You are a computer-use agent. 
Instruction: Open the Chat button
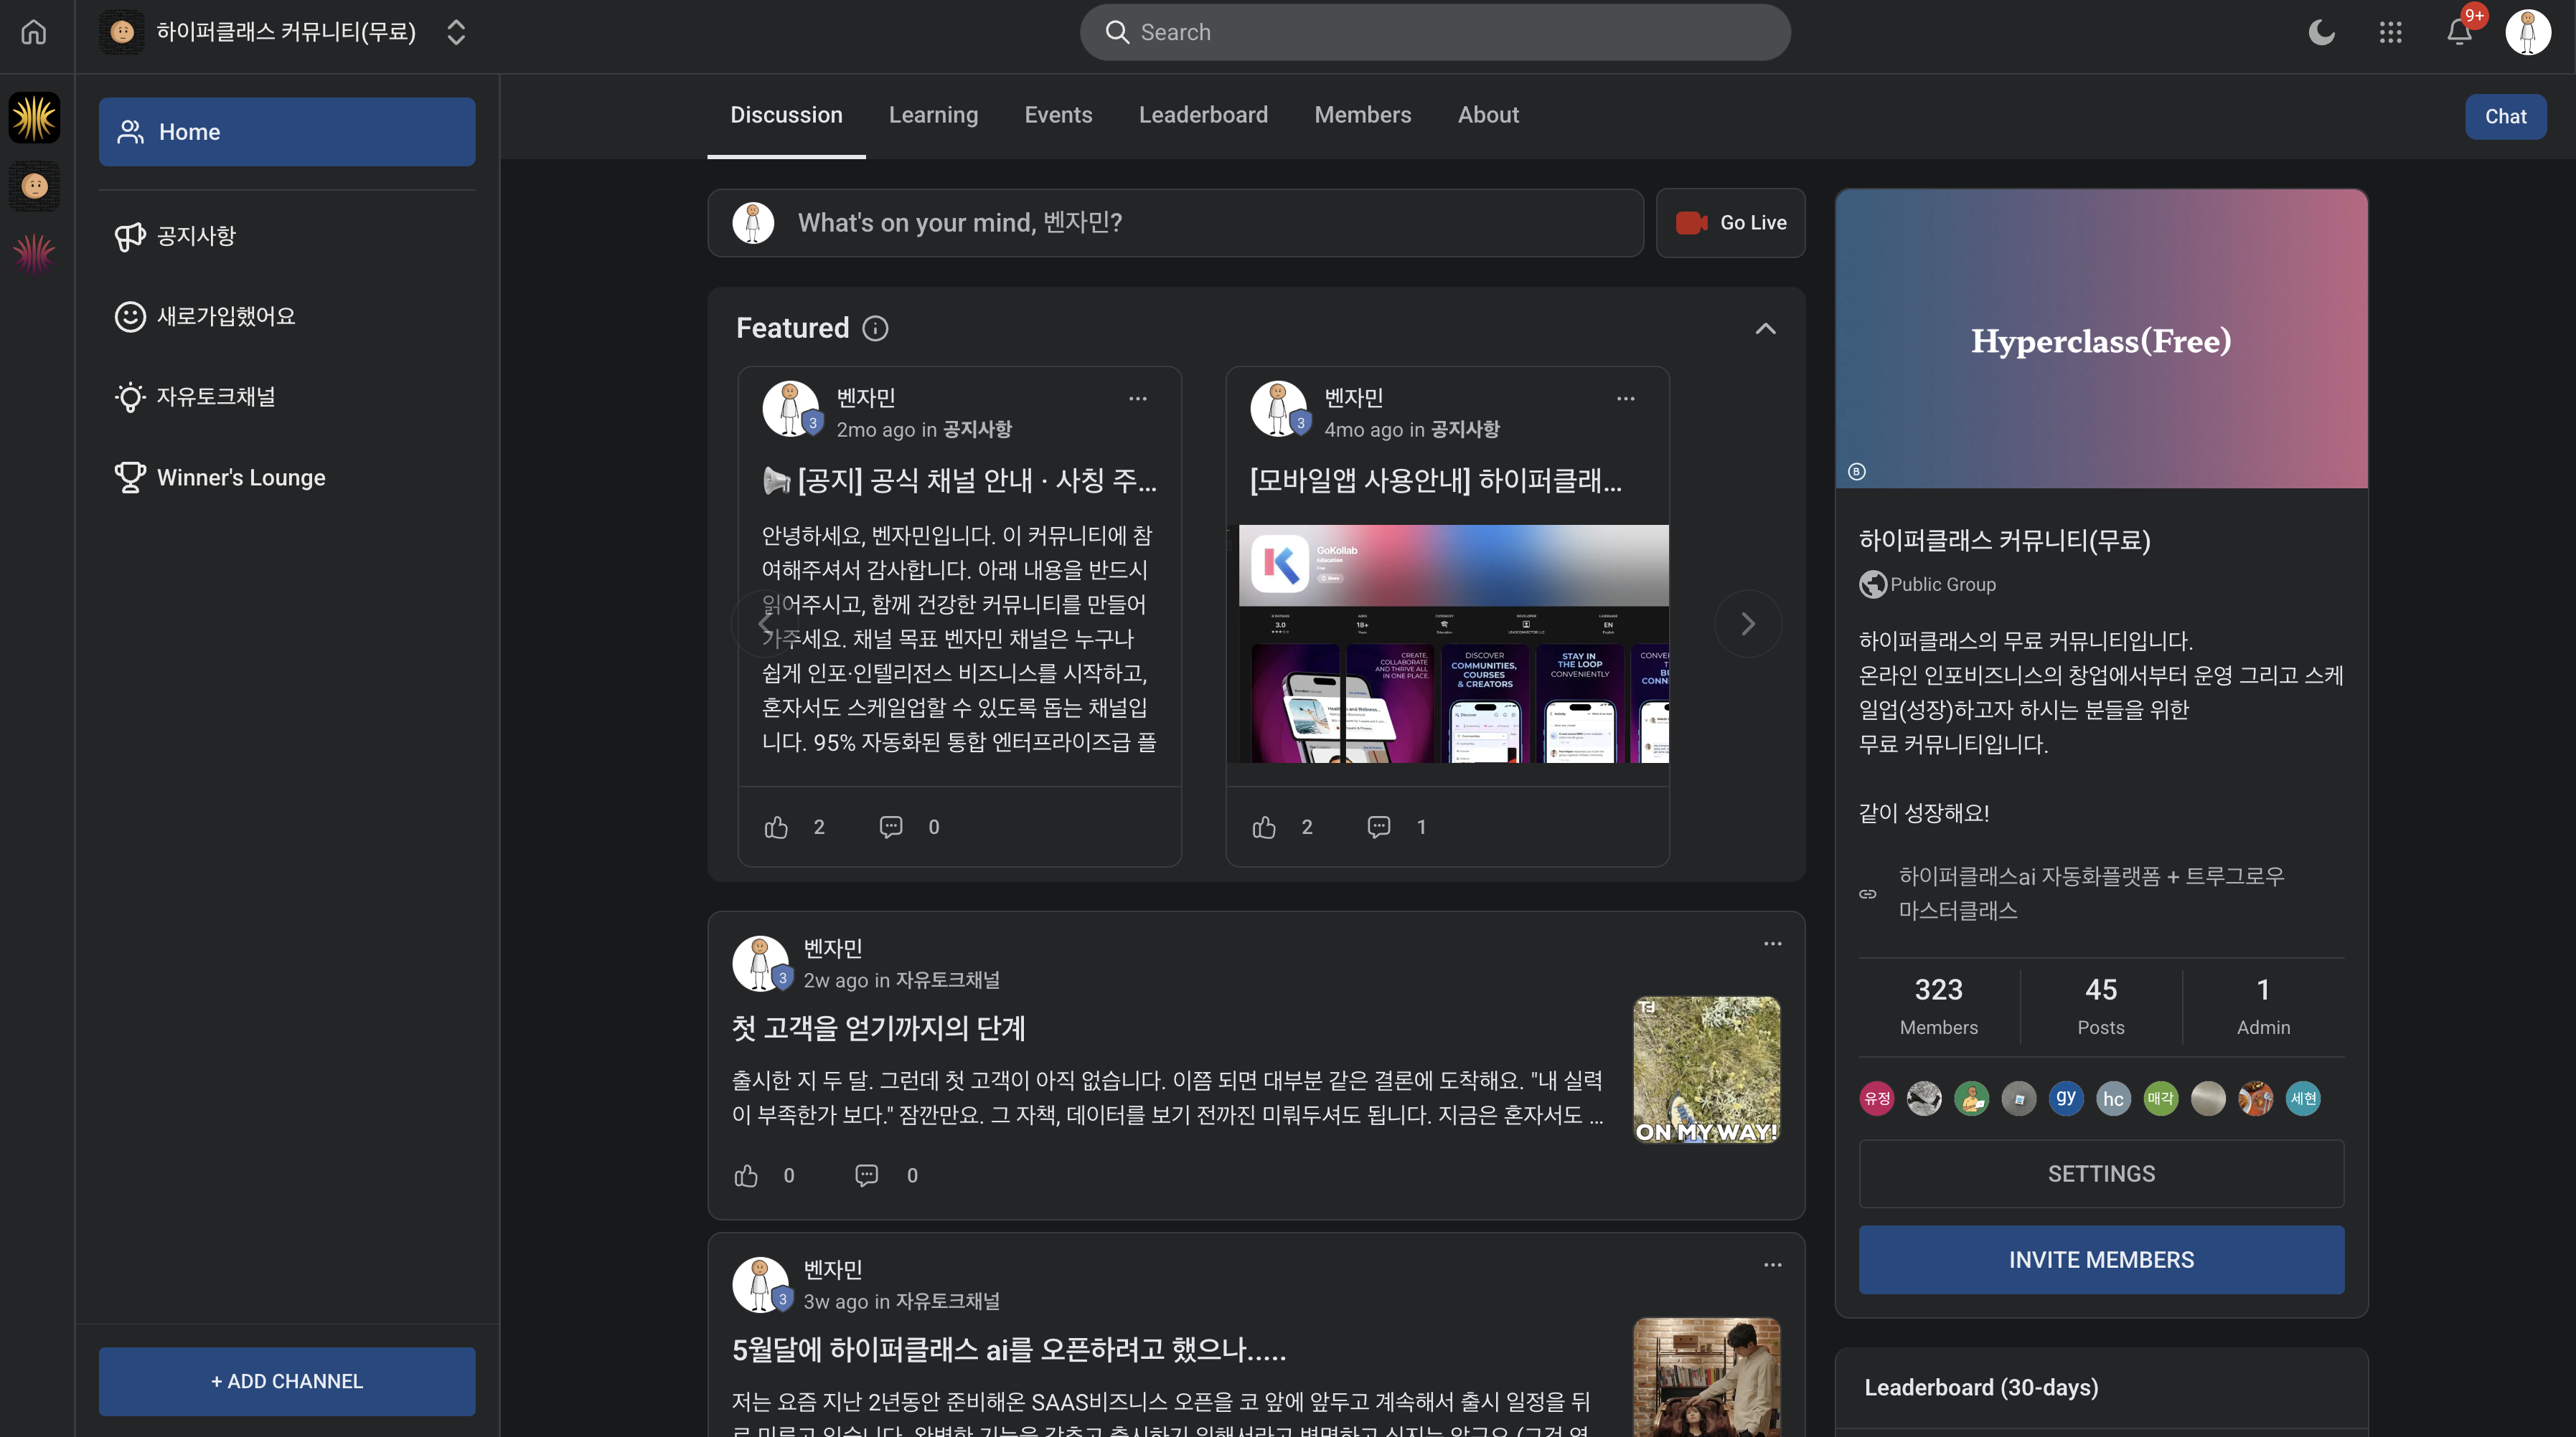[2505, 117]
